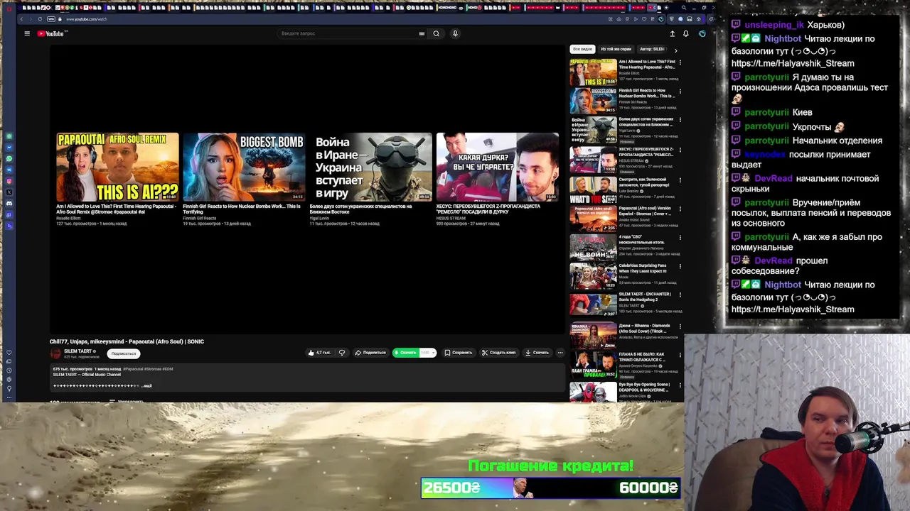
Task: Click the green 'Скачать' download button
Action: click(405, 353)
